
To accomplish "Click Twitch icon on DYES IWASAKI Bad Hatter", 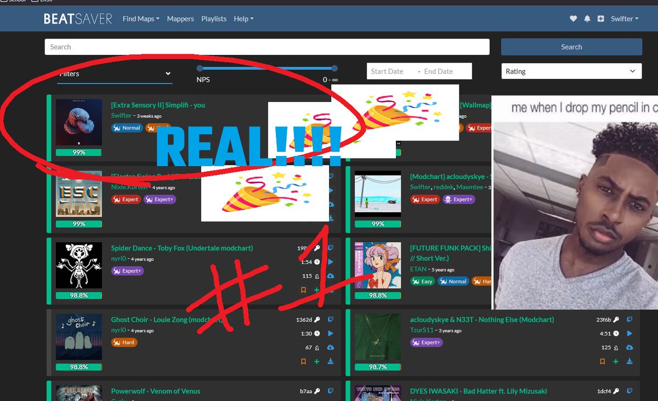I will tap(629, 391).
